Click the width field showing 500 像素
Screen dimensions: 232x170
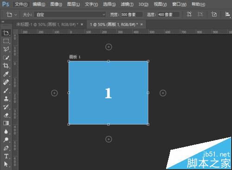click(x=131, y=15)
